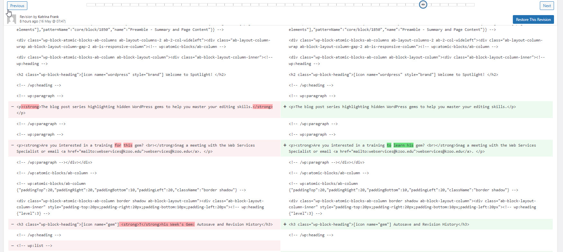Viewport: 563px width, 252px height.
Task: Click left "paddingTop":20 attribute line
Action: pyautogui.click(x=131, y=190)
